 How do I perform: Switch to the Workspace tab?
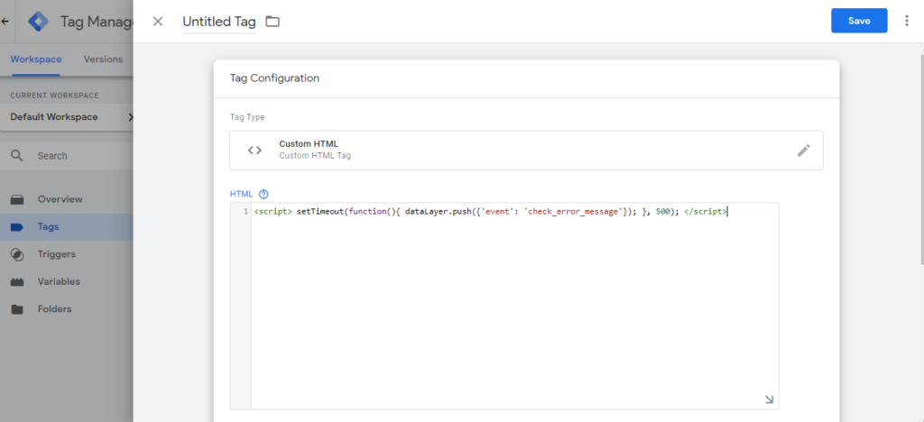point(36,59)
